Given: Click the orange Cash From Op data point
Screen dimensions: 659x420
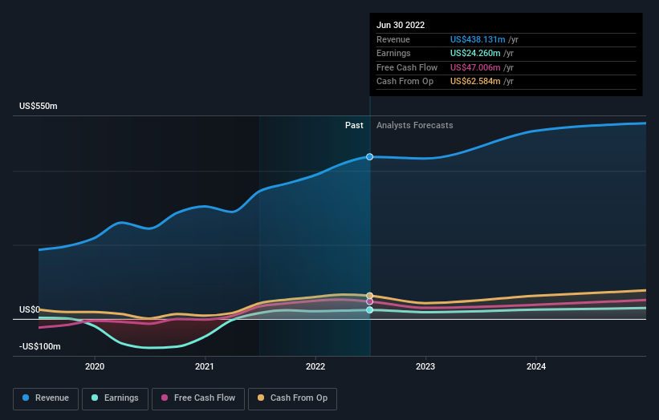Looking at the screenshot, I should (x=369, y=296).
